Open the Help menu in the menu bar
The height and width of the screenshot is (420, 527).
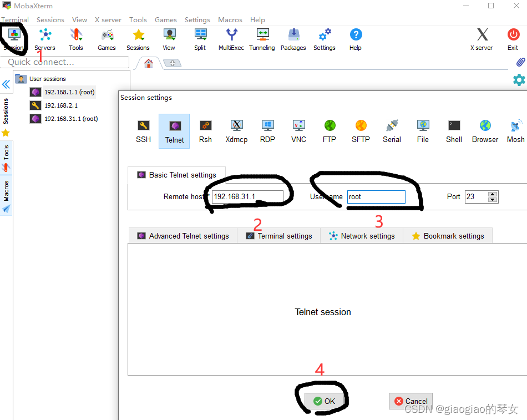pos(257,20)
